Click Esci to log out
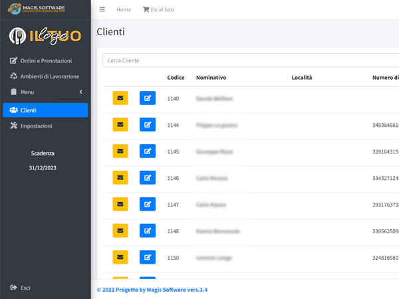399x299 pixels. 20,288
